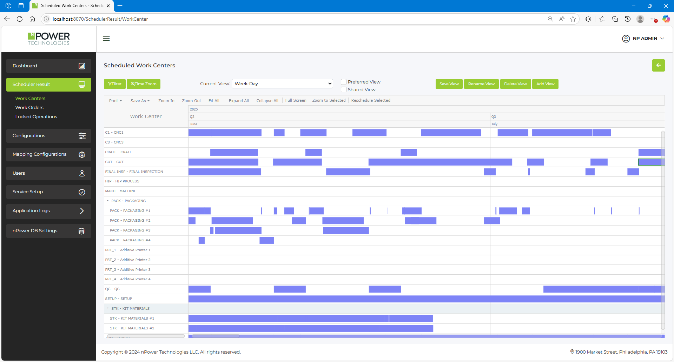The width and height of the screenshot is (674, 362).
Task: Open the Current View dropdown
Action: click(282, 84)
